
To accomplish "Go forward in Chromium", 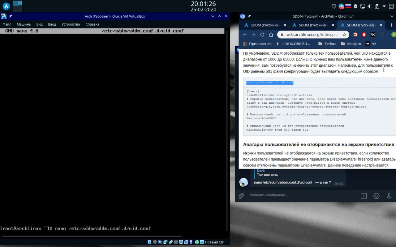I will click(253, 35).
